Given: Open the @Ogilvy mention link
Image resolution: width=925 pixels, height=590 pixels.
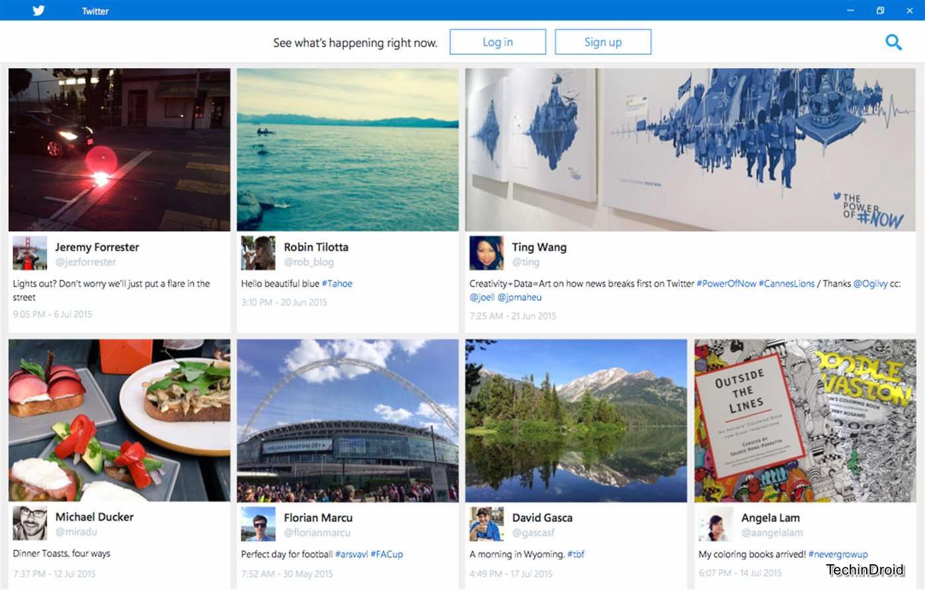Looking at the screenshot, I should pos(870,283).
